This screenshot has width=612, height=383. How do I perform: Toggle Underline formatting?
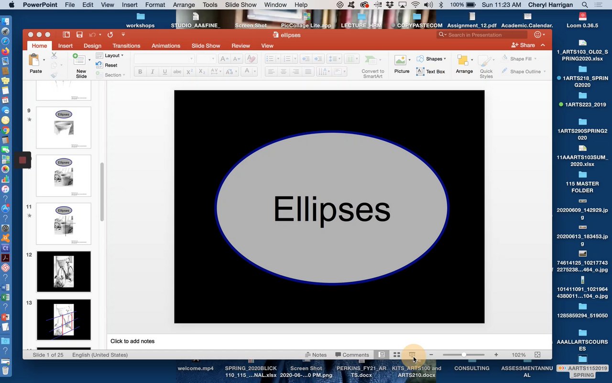tap(165, 72)
